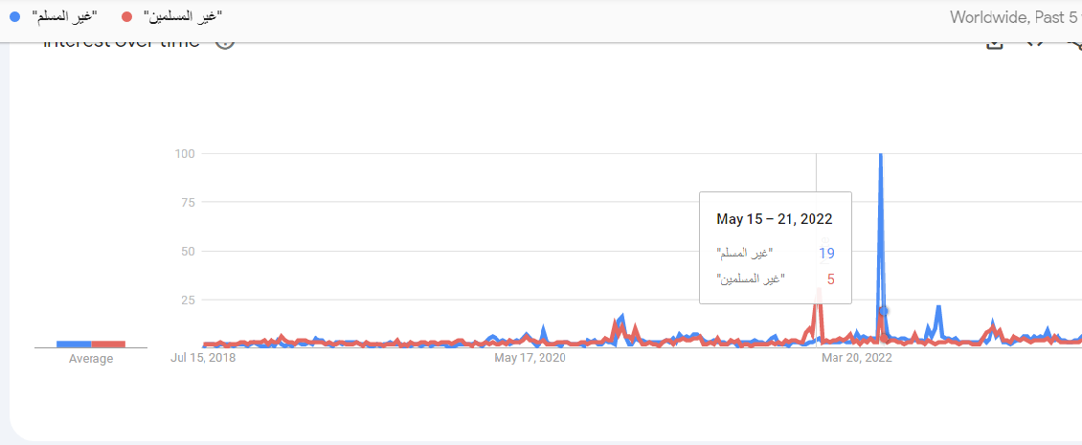
Task: Click the 100 label on the y-axis
Action: (x=186, y=153)
